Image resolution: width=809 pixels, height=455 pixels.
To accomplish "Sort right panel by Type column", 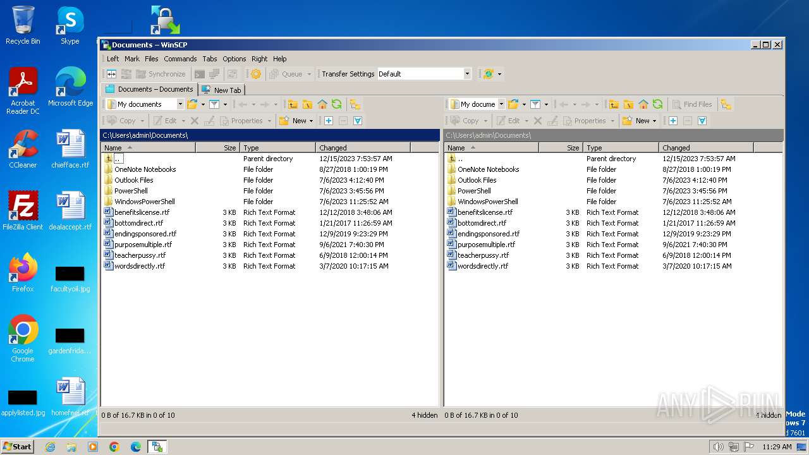I will point(621,147).
